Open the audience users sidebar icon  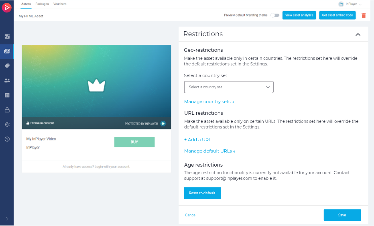click(x=7, y=80)
